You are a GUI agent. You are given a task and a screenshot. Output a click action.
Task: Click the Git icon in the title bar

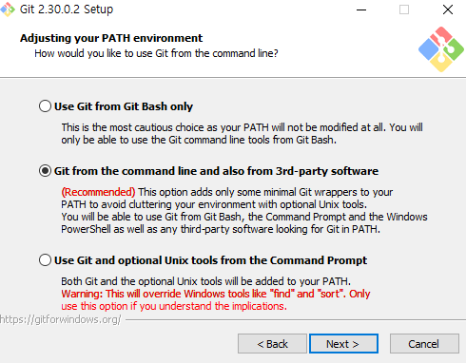(8, 10)
